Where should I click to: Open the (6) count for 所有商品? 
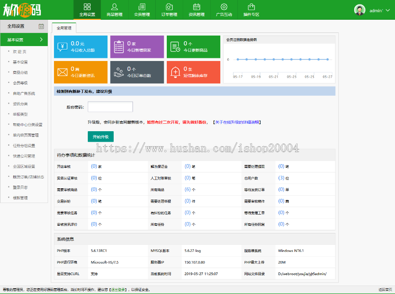[x=188, y=190]
